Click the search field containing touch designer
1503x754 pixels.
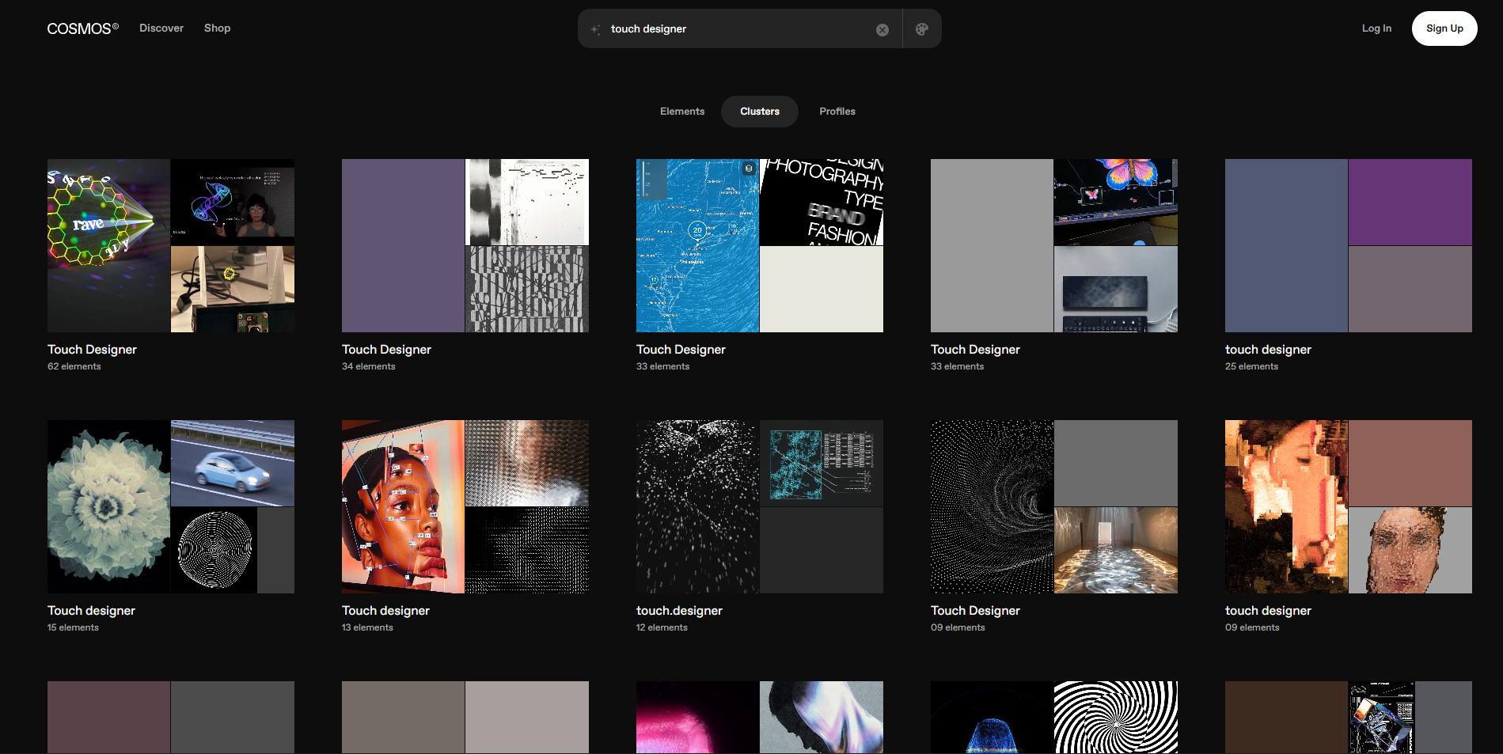click(736, 29)
